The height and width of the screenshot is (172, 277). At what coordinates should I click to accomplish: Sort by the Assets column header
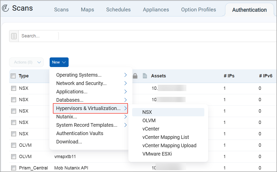tap(159, 76)
